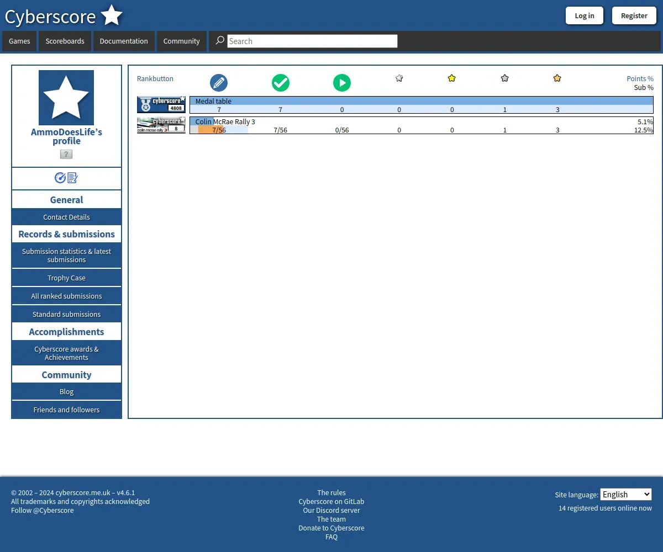The width and height of the screenshot is (663, 552).
Task: Open Cyberscore on GitLab link
Action: [x=331, y=501]
